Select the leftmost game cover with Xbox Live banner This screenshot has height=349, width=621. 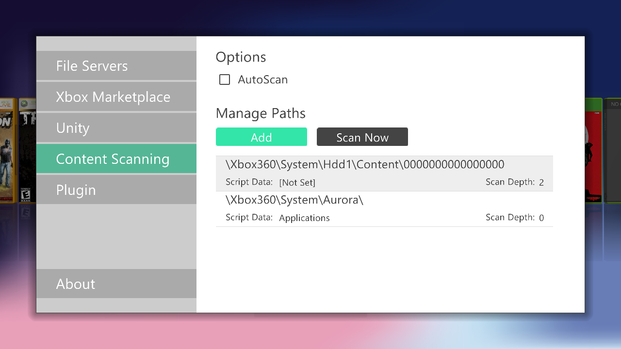click(x=7, y=150)
